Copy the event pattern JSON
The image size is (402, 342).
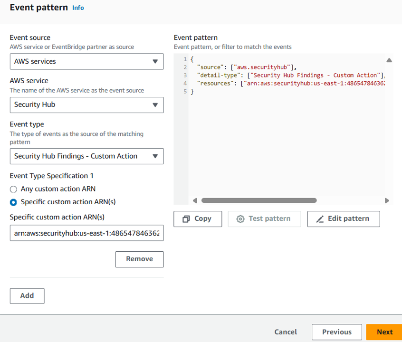click(x=198, y=219)
